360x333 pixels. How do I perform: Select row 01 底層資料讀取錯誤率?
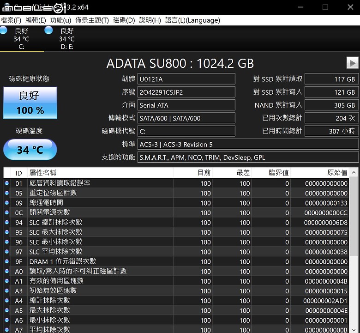coord(176,183)
